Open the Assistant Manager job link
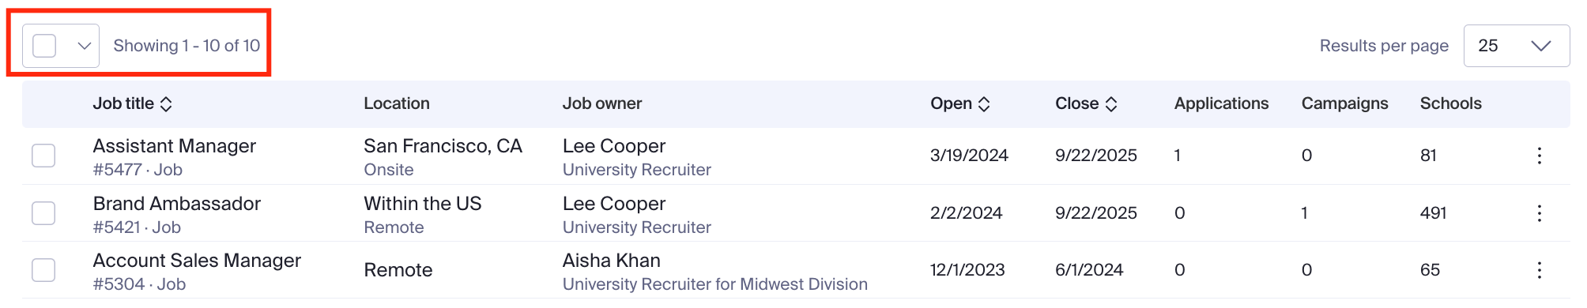1587x308 pixels. click(175, 146)
